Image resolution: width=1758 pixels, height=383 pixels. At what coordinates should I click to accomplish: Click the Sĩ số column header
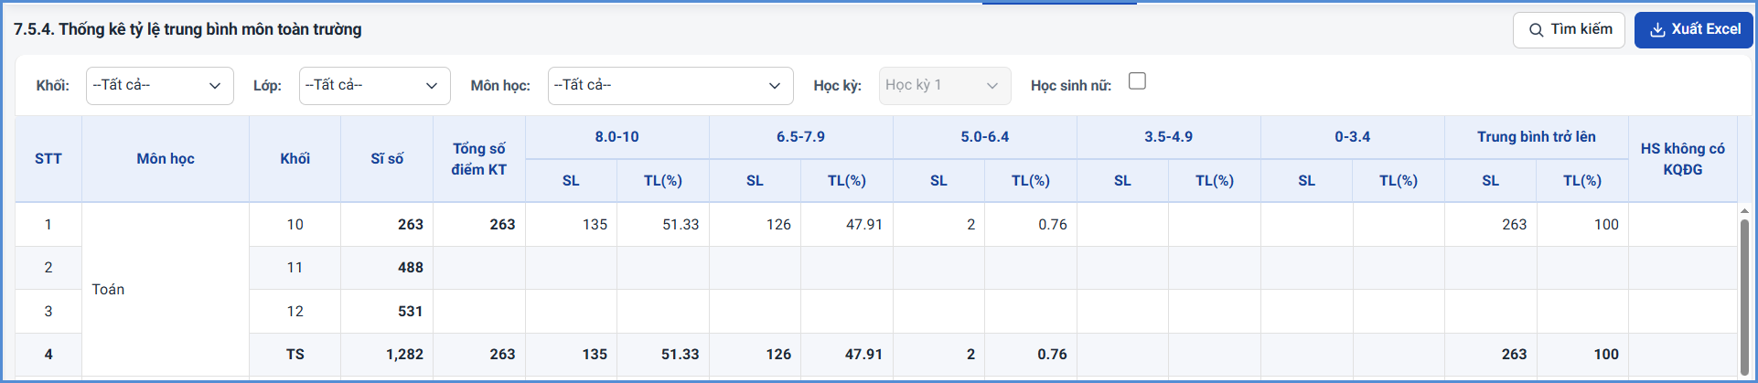pyautogui.click(x=387, y=159)
